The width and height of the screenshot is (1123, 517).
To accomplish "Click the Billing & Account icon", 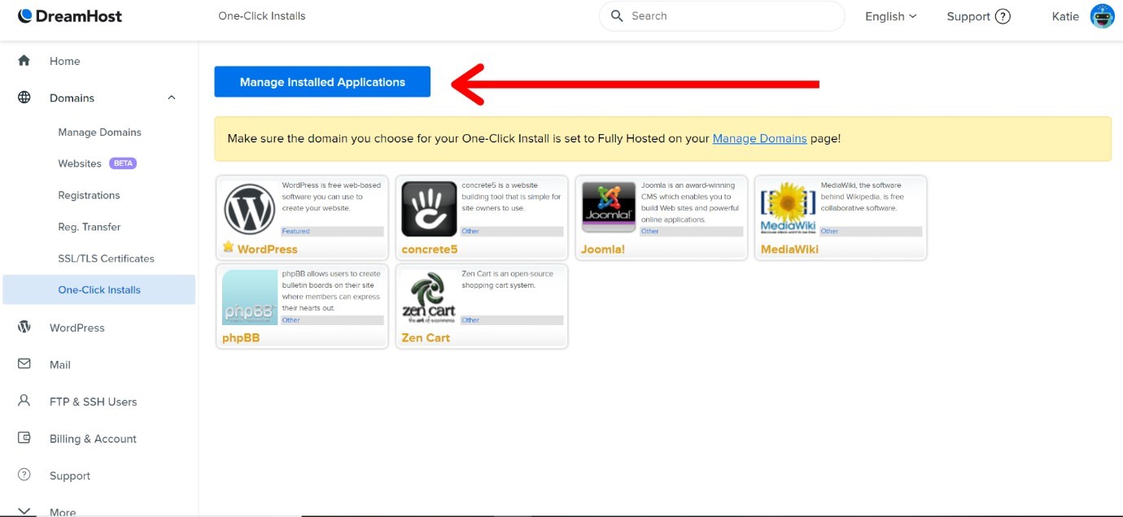I will point(24,438).
